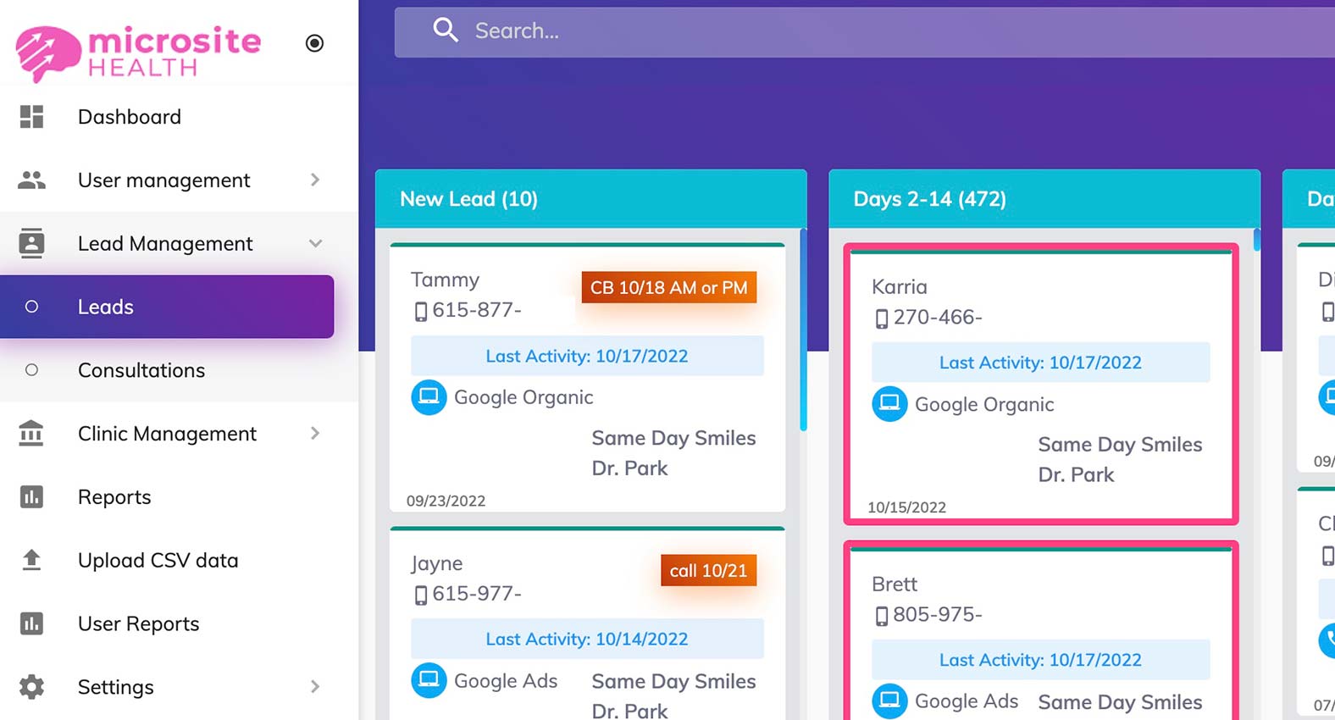Expand the Settings chevron

click(315, 686)
